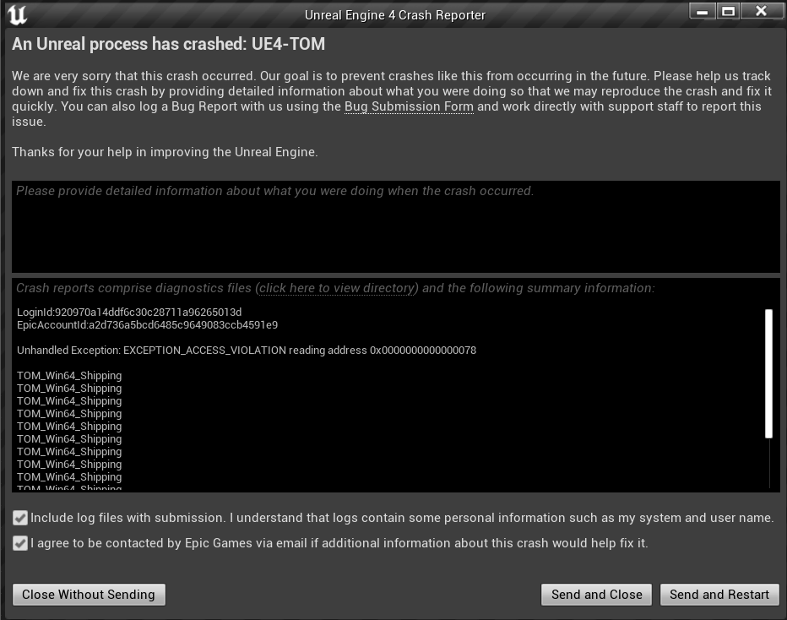This screenshot has width=787, height=620.
Task: Click scrollbar track below the thumb
Action: pyautogui.click(x=769, y=463)
